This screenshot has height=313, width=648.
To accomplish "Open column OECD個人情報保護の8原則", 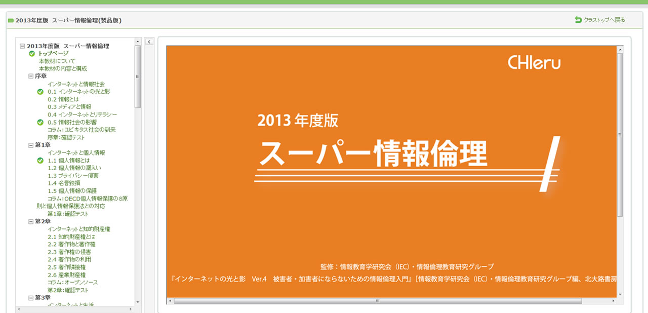I will 82,203.
